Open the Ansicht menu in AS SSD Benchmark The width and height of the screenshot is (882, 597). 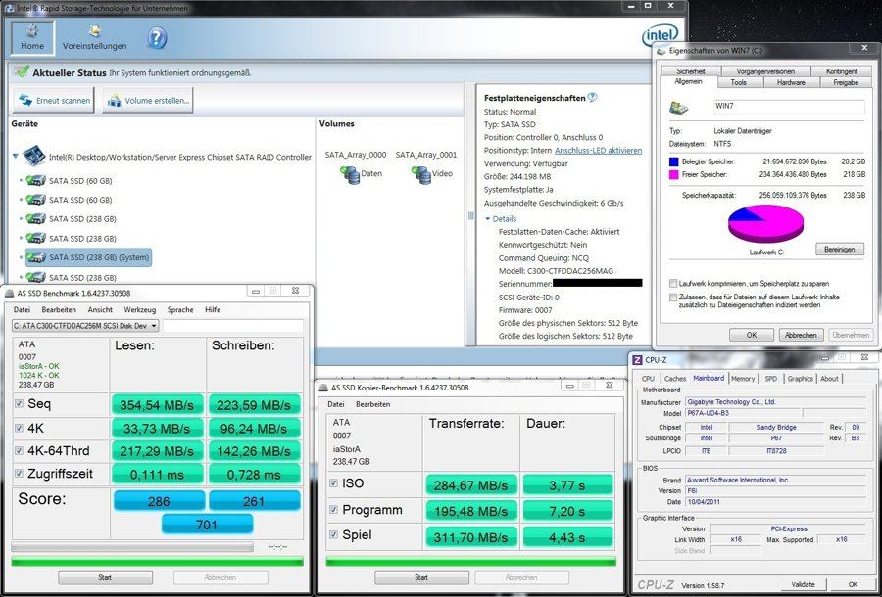[100, 310]
